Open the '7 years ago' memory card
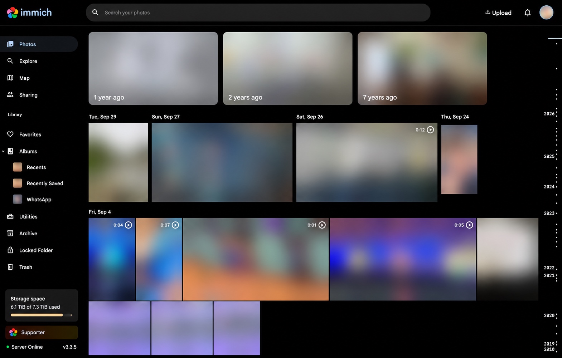The height and width of the screenshot is (358, 562). pyautogui.click(x=422, y=69)
